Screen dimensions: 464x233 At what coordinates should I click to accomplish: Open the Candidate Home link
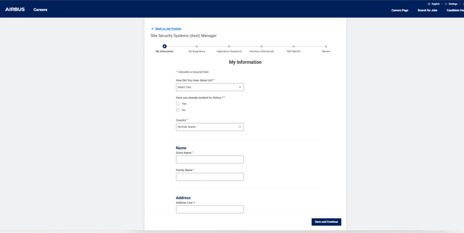455,10
